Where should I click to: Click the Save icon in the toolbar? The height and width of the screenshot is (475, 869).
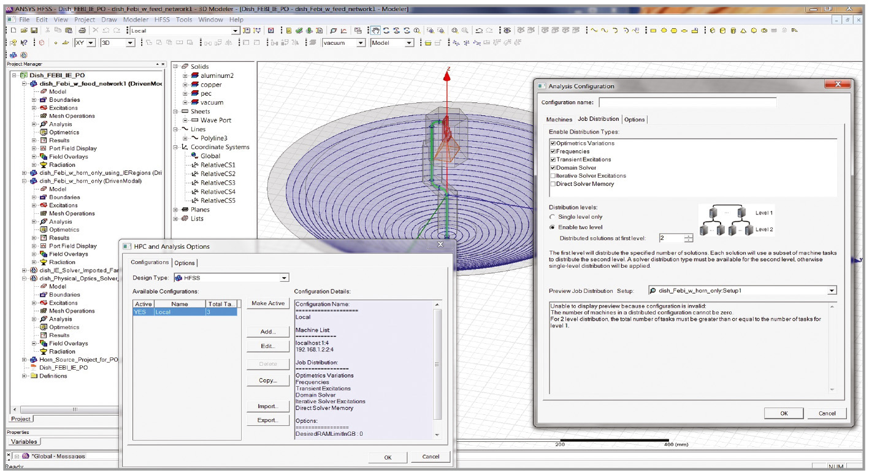34,31
